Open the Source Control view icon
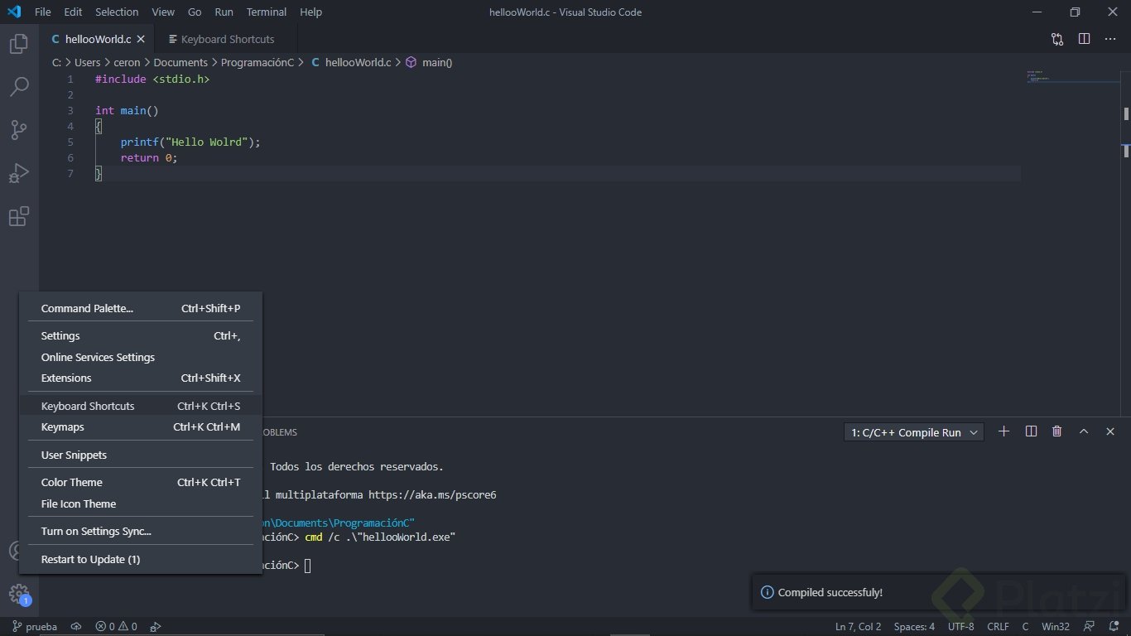The image size is (1131, 636). click(18, 130)
